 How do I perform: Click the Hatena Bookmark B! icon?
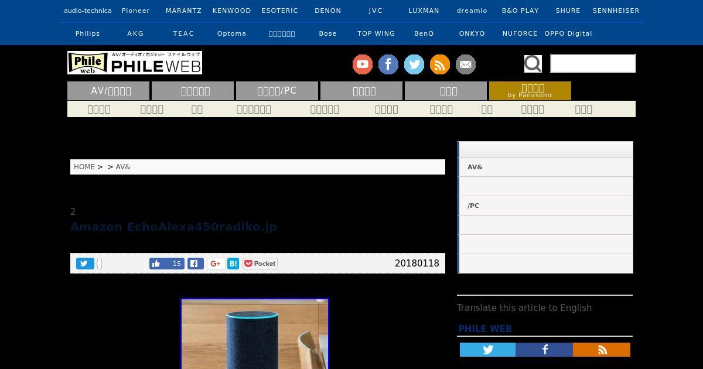pos(233,264)
